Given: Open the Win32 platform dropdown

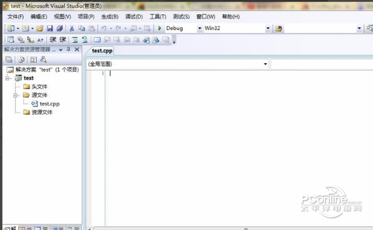Looking at the screenshot, I should click(x=268, y=28).
